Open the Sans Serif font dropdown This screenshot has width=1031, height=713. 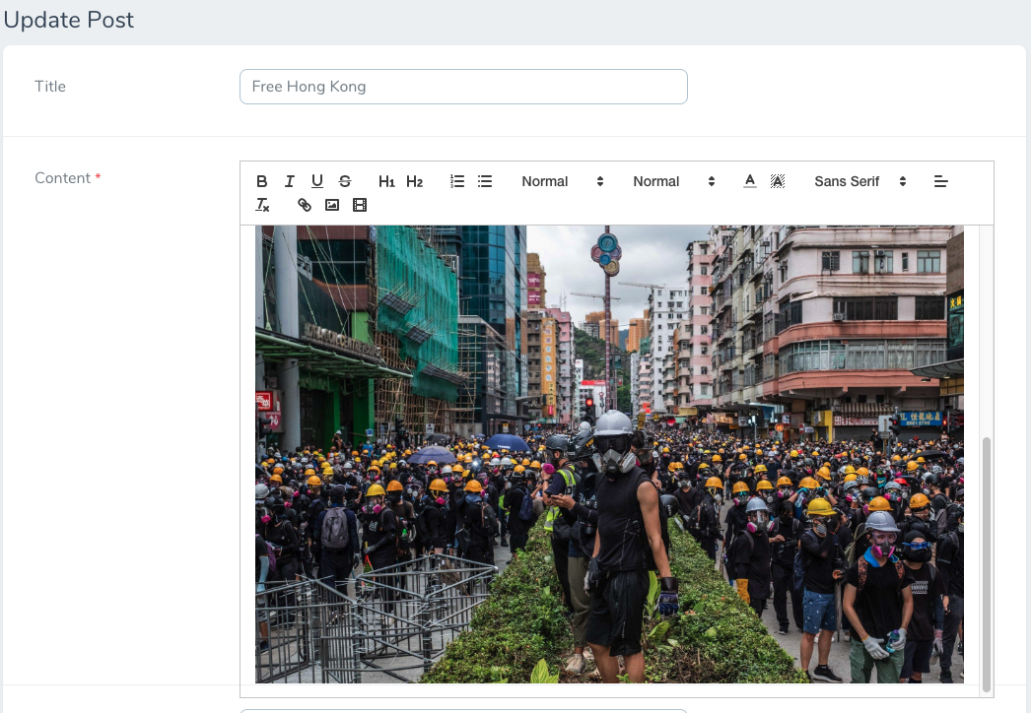pos(856,181)
